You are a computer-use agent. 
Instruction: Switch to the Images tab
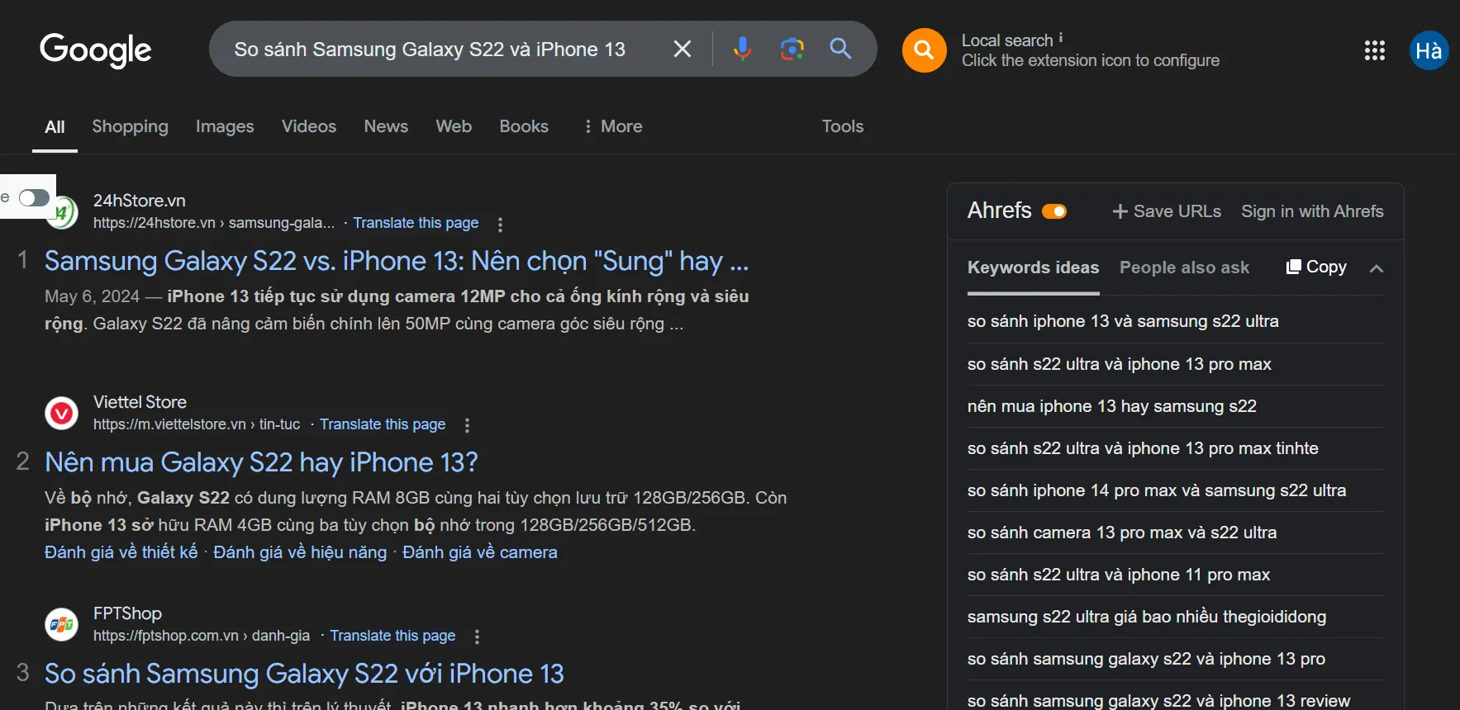225,126
